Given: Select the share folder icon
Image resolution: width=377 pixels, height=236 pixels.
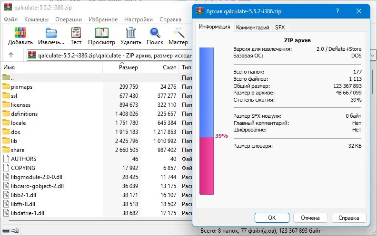Looking at the screenshot, I should 6,150.
